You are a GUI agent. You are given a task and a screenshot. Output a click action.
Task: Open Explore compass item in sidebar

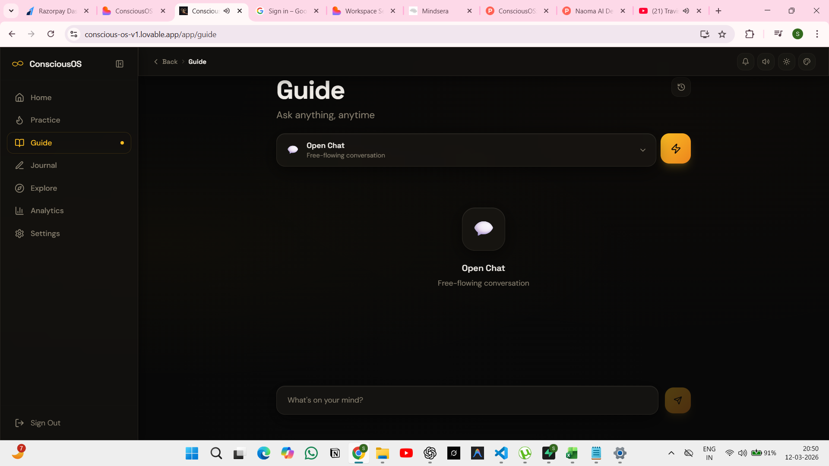pos(43,188)
